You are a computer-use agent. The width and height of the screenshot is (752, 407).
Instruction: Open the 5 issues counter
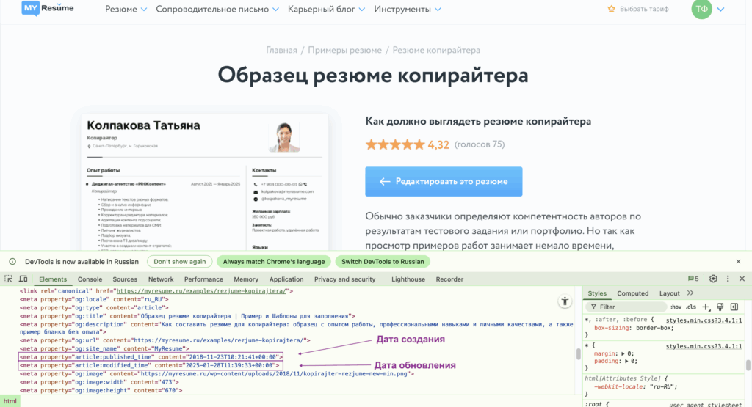pos(693,279)
